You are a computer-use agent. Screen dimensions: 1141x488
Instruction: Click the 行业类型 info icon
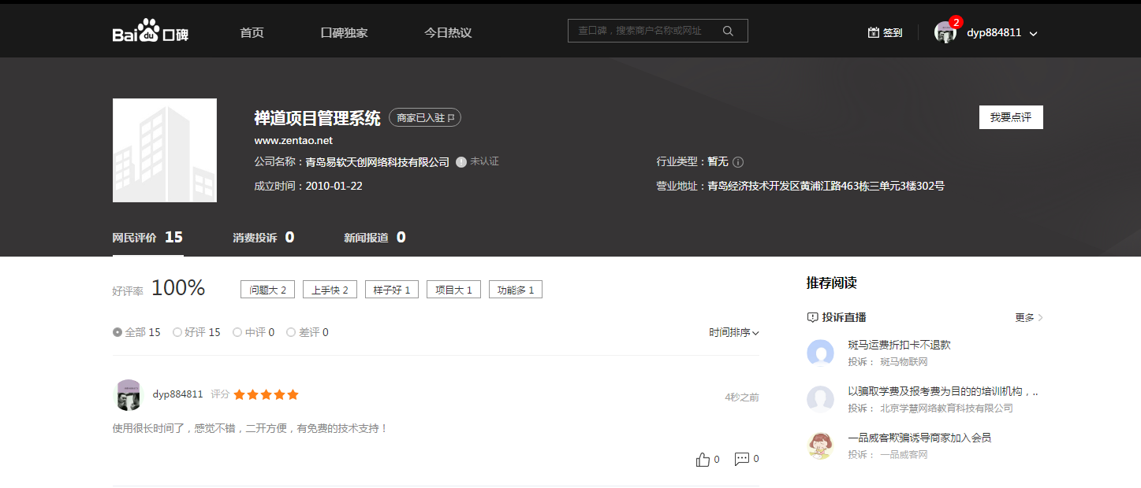click(x=738, y=162)
